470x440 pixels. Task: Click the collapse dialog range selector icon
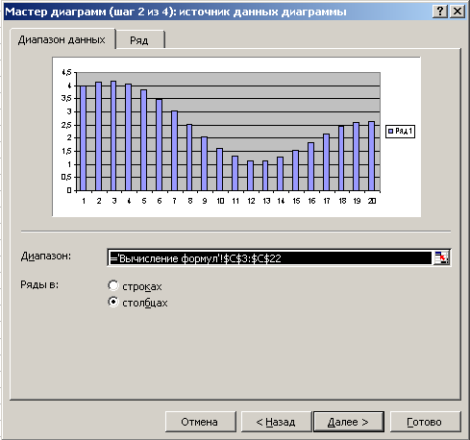coord(441,257)
